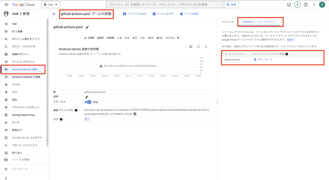
Task: Show help for IAM プリンシパル
Action: (x=76, y=110)
